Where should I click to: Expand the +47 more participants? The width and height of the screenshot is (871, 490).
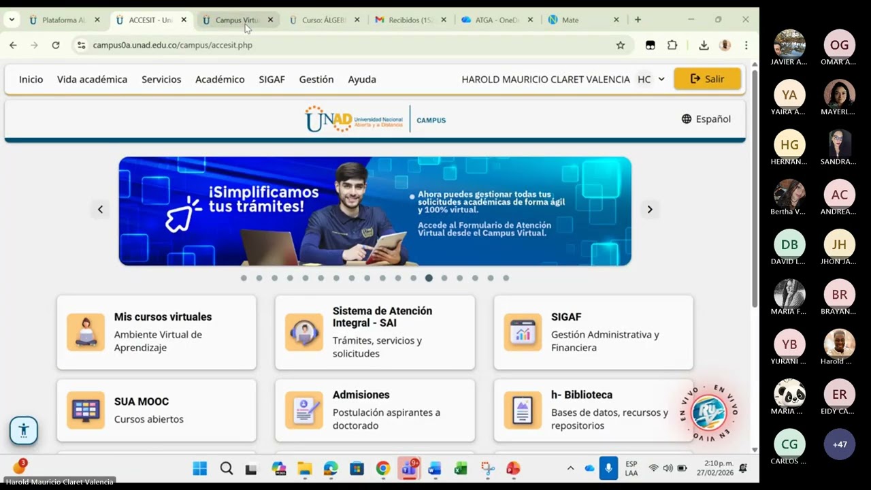coord(840,444)
